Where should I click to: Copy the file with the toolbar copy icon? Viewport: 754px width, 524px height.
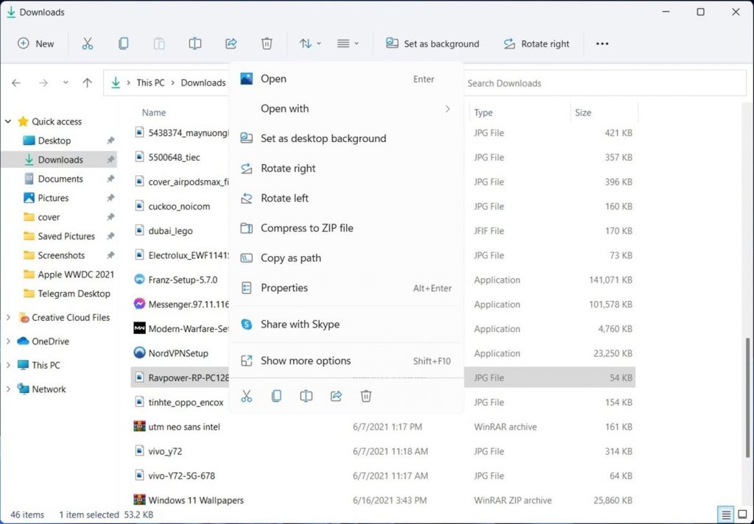(x=123, y=43)
